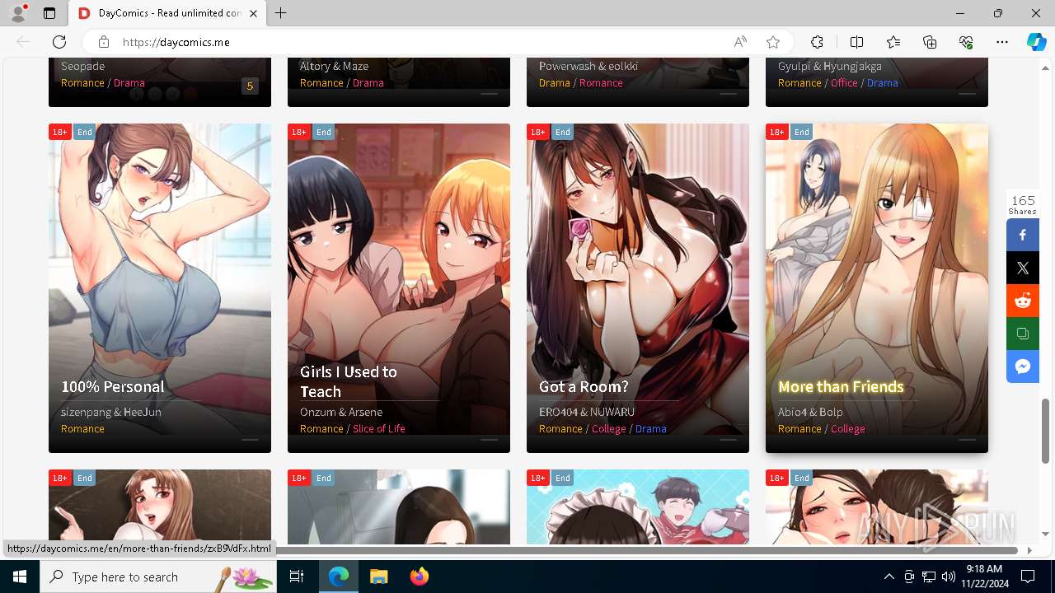Open tab actions menu
The width and height of the screenshot is (1055, 593).
tap(49, 13)
